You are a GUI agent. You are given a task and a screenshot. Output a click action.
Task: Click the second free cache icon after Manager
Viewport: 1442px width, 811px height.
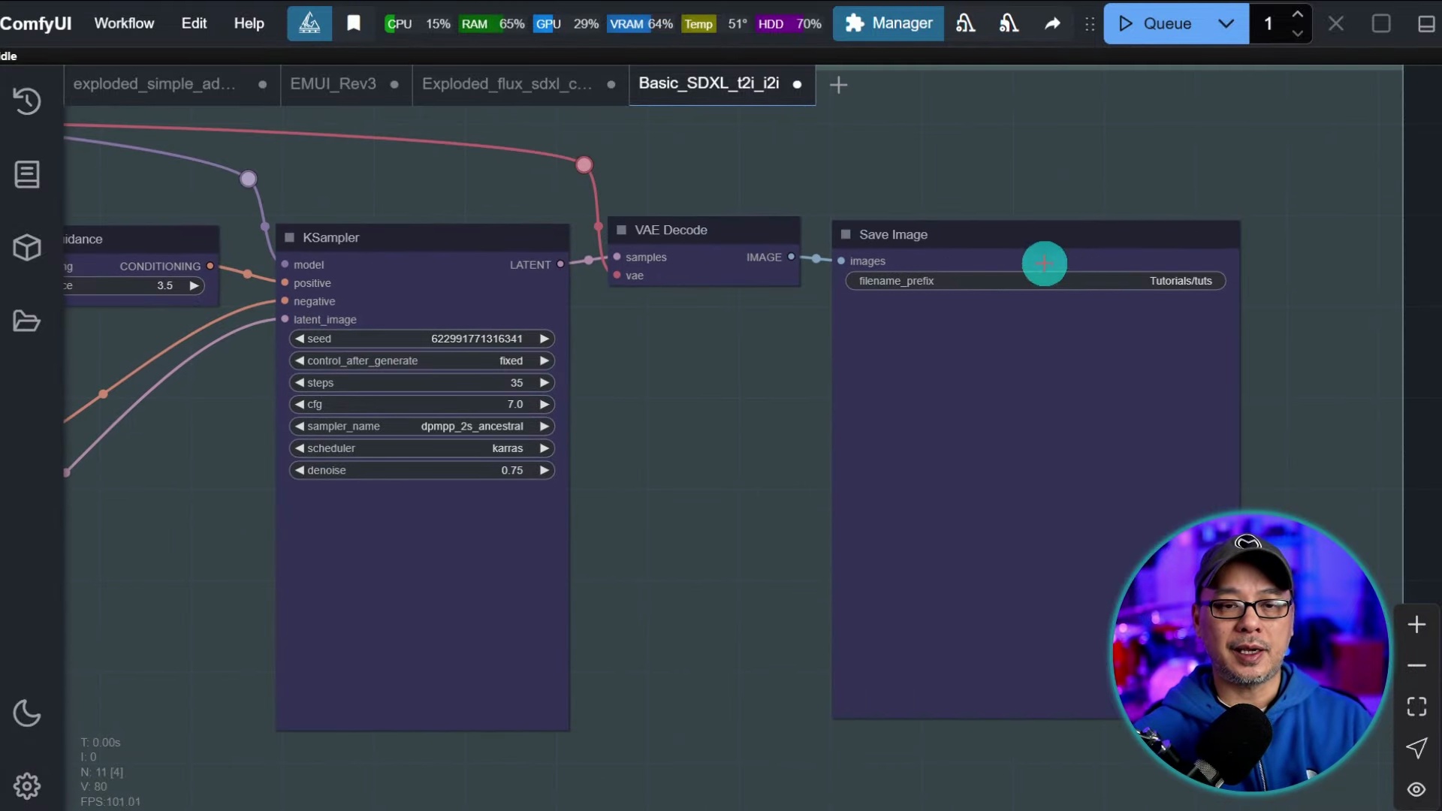(1009, 23)
